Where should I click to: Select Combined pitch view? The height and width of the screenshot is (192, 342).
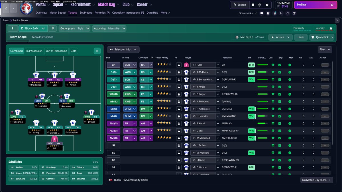(17, 51)
